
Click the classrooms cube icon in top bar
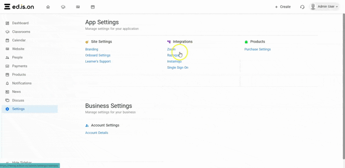[x=63, y=7]
